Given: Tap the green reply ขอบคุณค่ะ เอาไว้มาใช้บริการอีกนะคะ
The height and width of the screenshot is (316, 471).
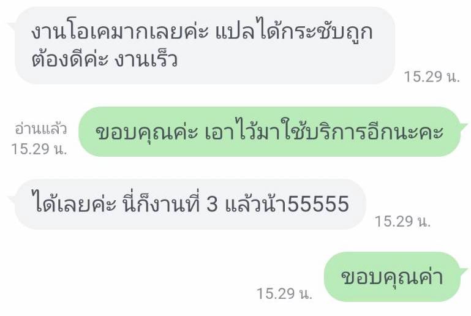Looking at the screenshot, I should tap(269, 132).
